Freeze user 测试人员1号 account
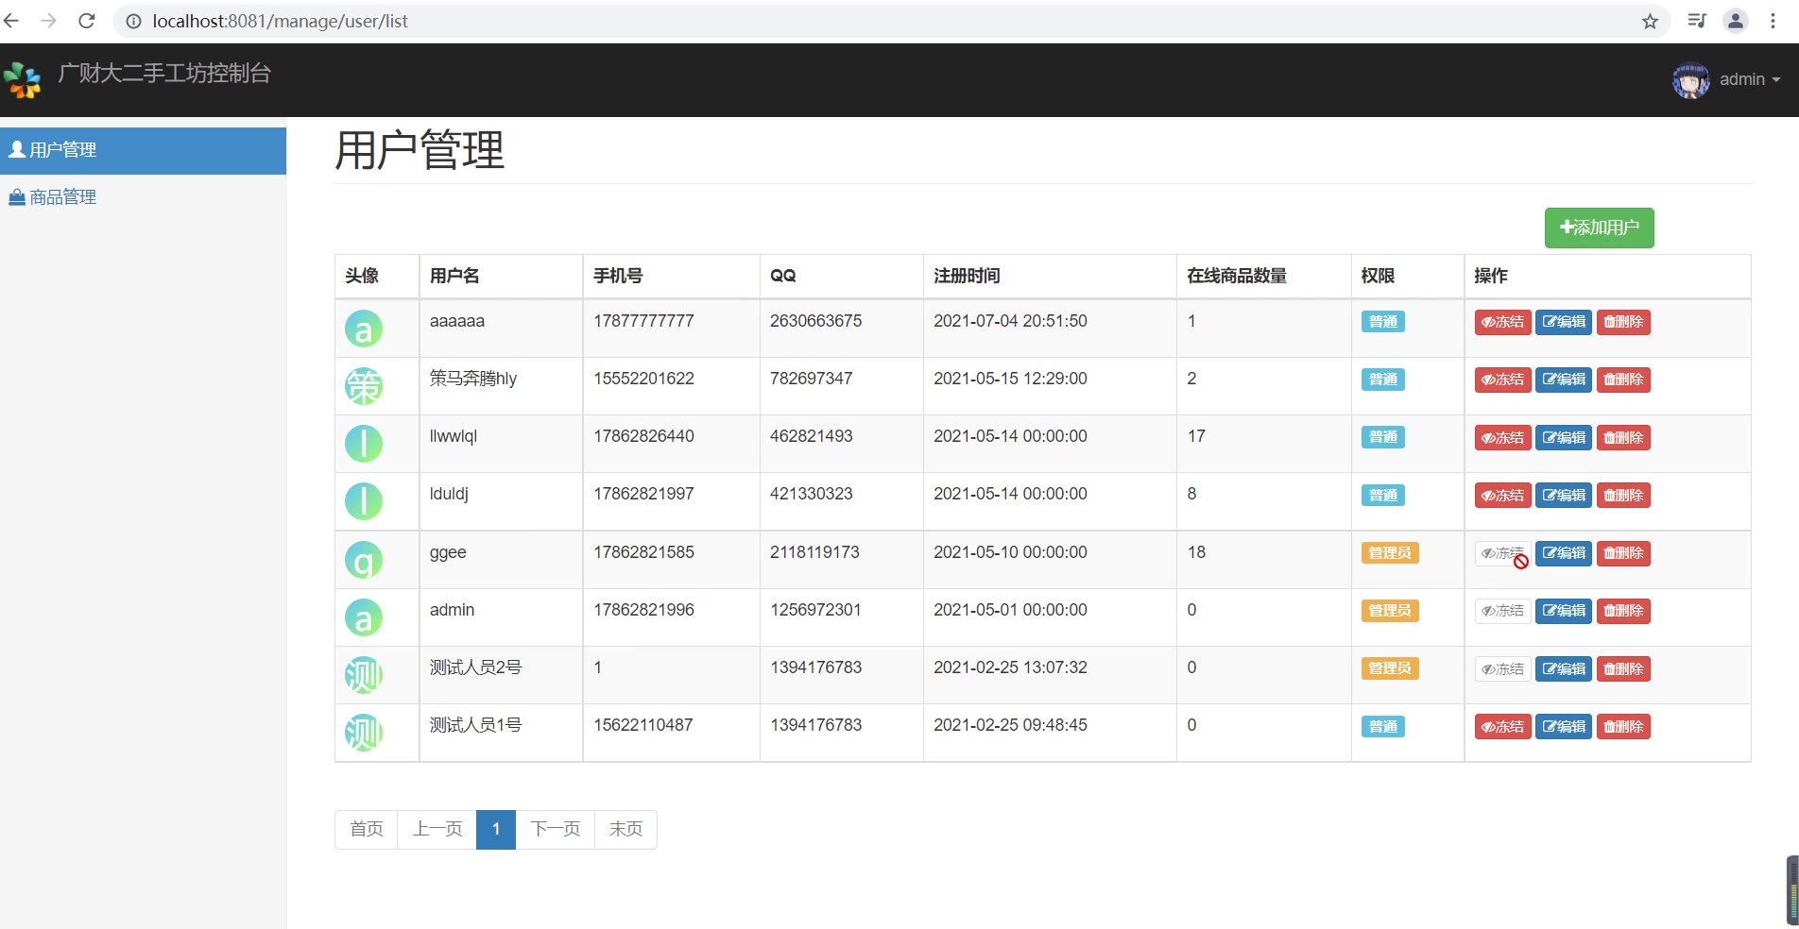Image resolution: width=1799 pixels, height=929 pixels. coord(1502,727)
